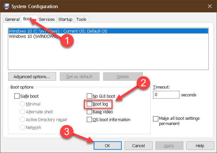Confirm with the OK button
Viewport: 217px width, 153px height.
108,146
